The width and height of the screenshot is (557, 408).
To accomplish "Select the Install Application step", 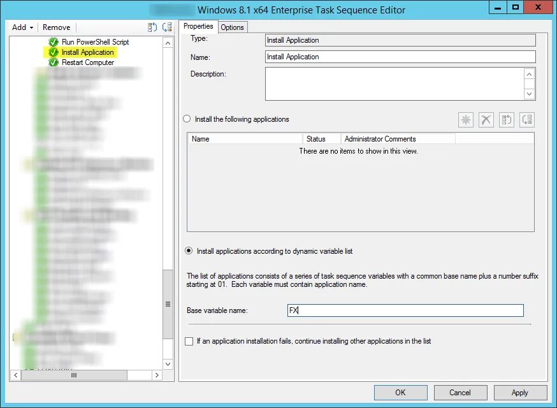I will point(88,52).
